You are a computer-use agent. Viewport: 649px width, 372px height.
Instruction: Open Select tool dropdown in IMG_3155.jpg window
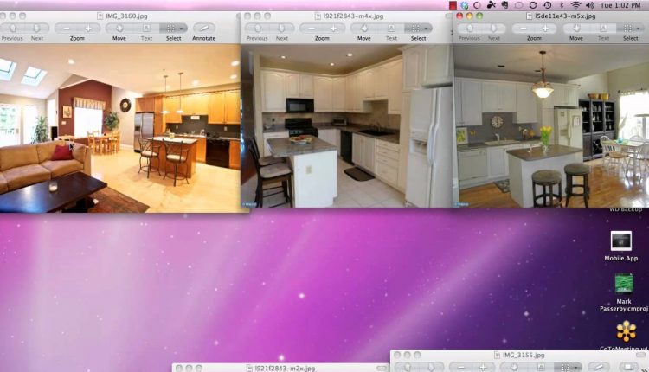(x=577, y=367)
